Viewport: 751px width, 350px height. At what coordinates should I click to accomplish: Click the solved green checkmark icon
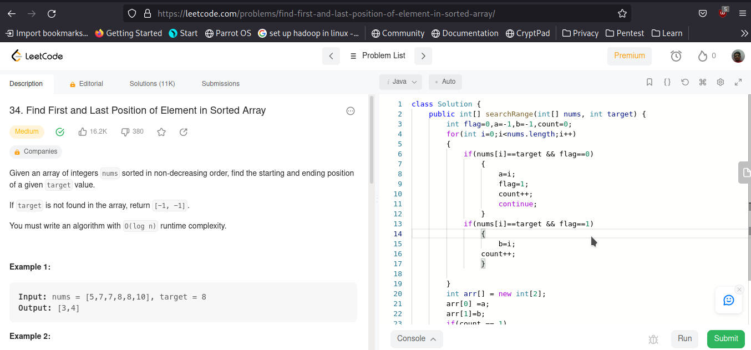(60, 132)
